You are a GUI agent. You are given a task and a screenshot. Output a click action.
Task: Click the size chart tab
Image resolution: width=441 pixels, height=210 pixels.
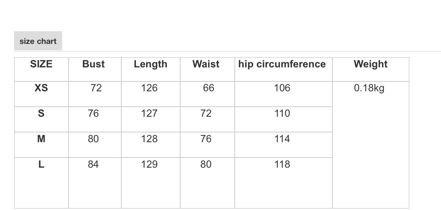pos(38,41)
